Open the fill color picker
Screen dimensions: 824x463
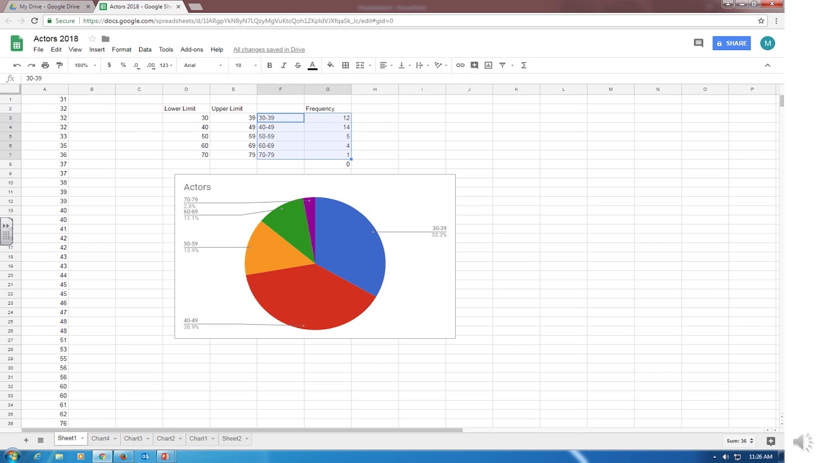click(x=330, y=65)
